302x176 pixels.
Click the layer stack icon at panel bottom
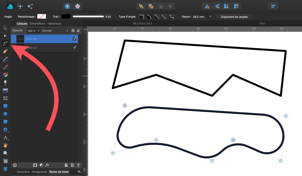coord(15,165)
